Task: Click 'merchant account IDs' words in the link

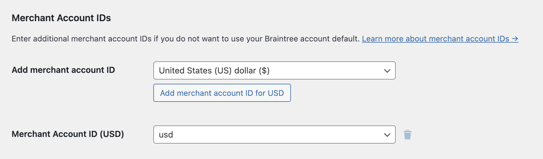Action: point(469,39)
